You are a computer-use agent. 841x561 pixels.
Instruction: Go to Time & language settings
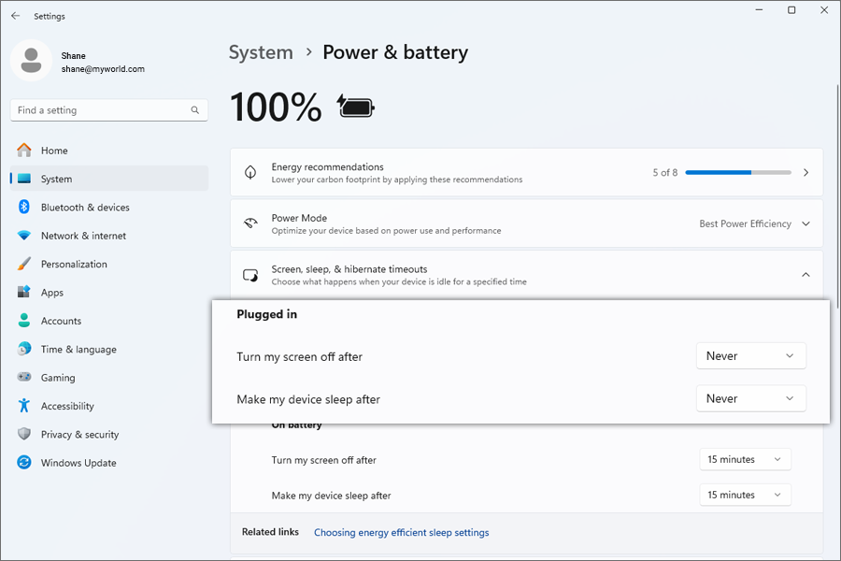[78, 350]
